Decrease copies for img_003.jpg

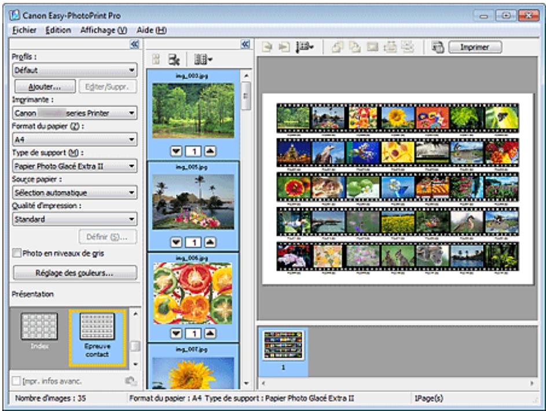[176, 151]
